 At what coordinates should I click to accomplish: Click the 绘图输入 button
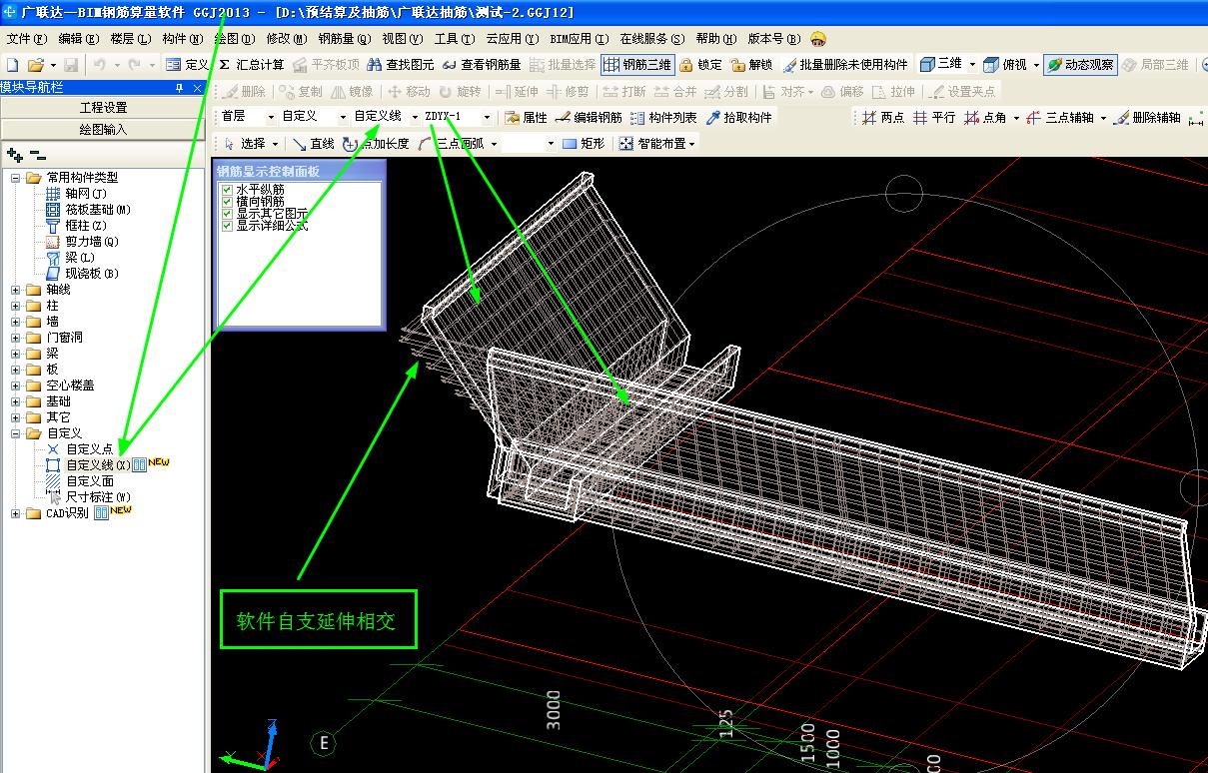tap(103, 130)
